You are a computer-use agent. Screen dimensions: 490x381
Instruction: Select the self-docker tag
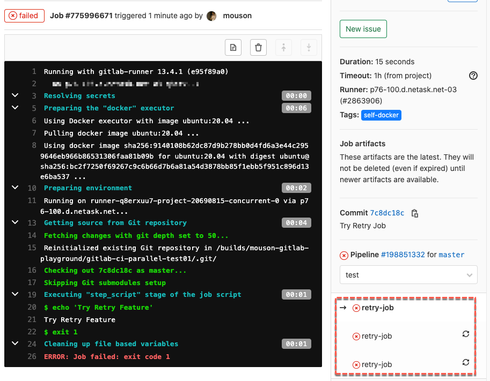tap(381, 115)
